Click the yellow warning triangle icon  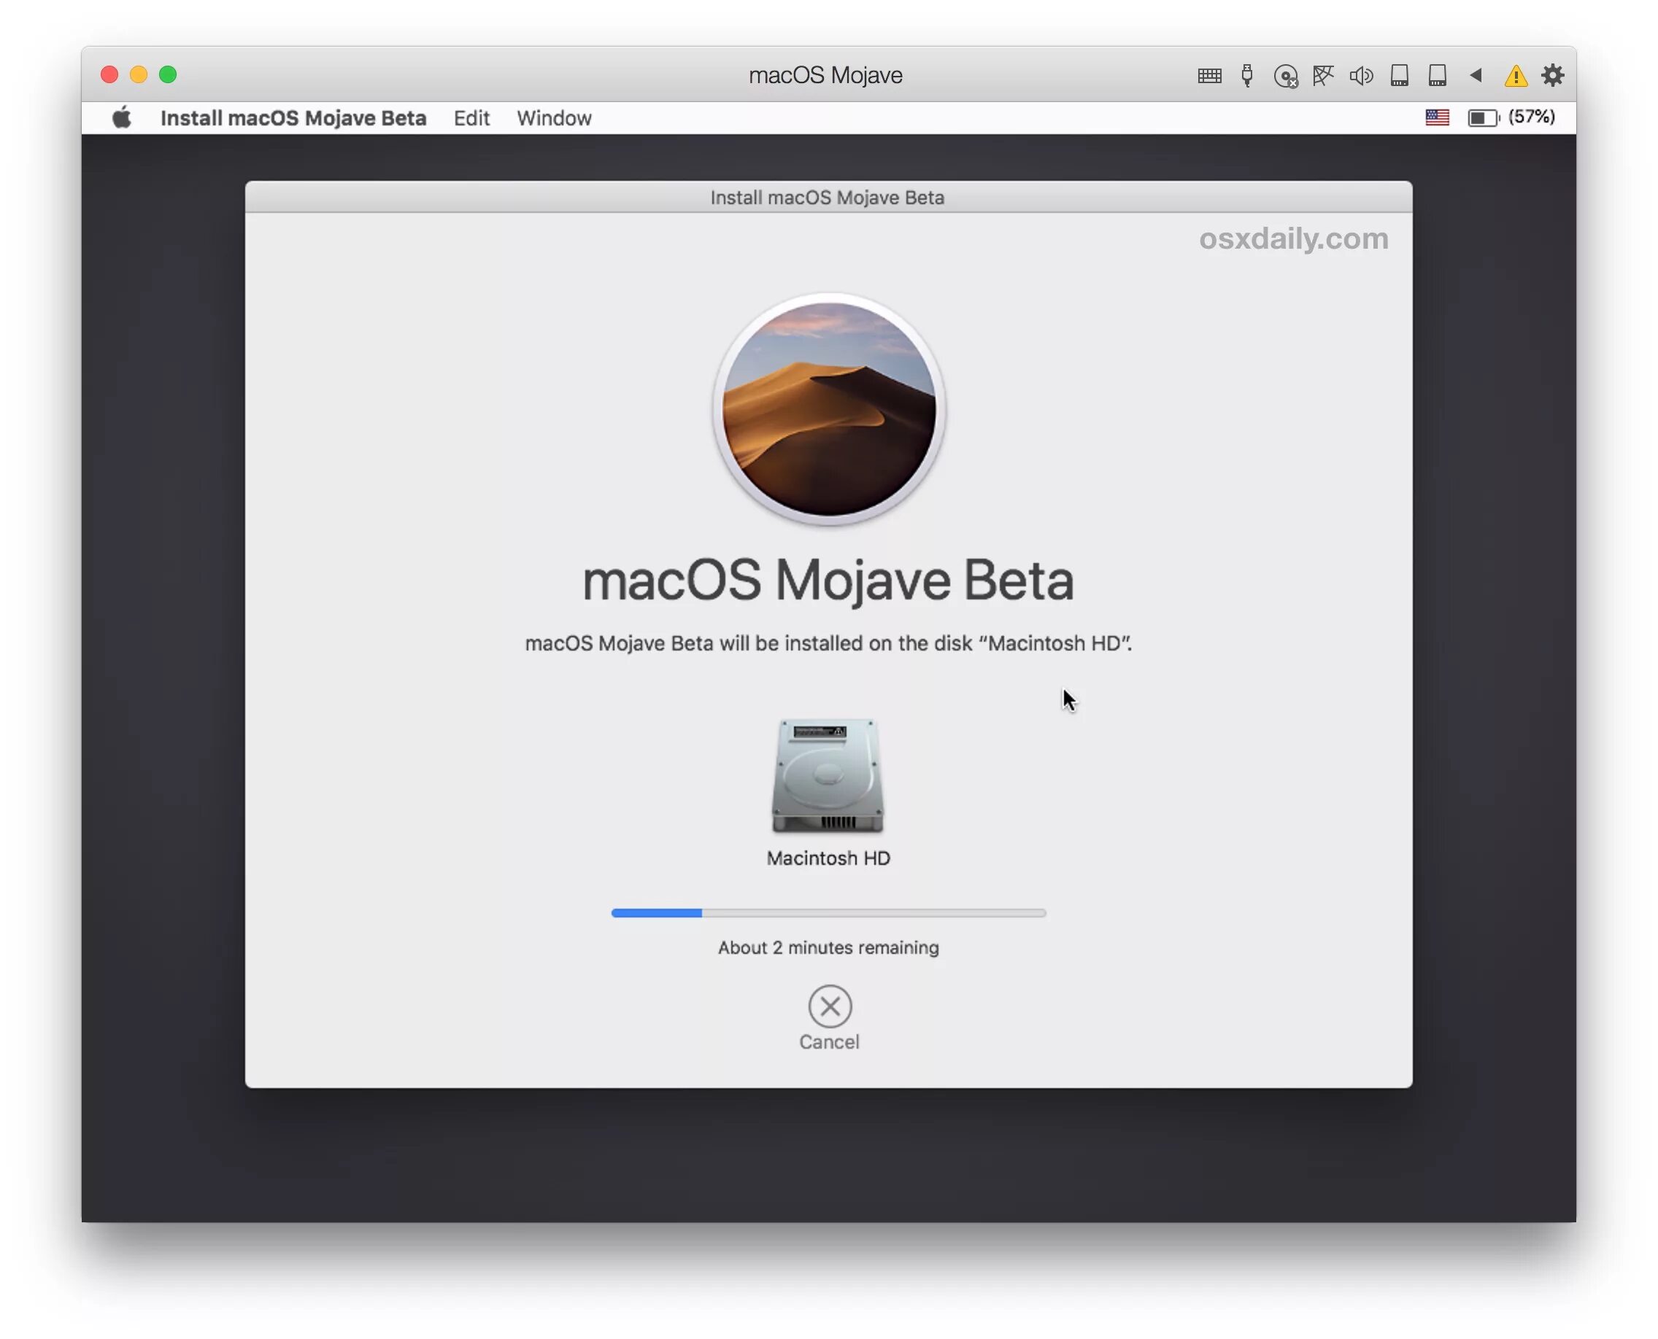tap(1516, 76)
